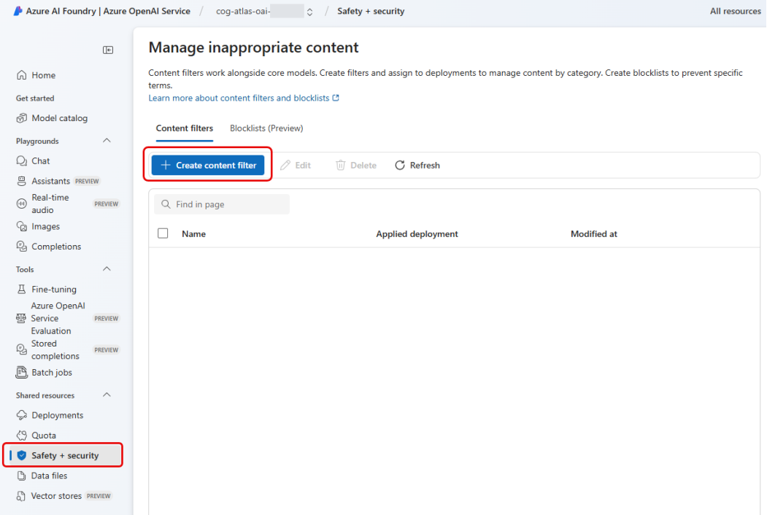The width and height of the screenshot is (767, 515).
Task: Click the Tools section heading
Action: coord(25,269)
